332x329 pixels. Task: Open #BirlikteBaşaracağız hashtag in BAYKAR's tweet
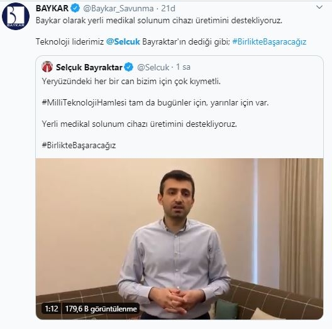click(x=269, y=42)
